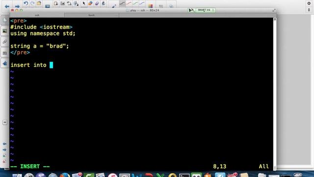Click the '#include <iostream>' line

(x=41, y=27)
